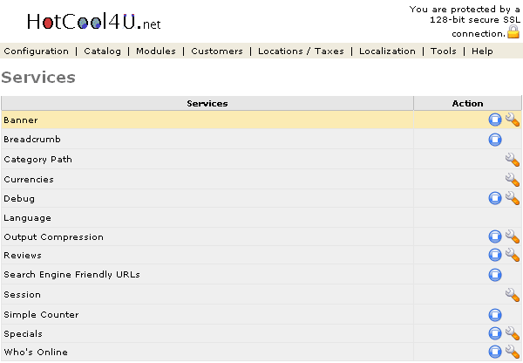Click the SSL padlock icon
This screenshot has height=363, width=523.
(x=513, y=32)
